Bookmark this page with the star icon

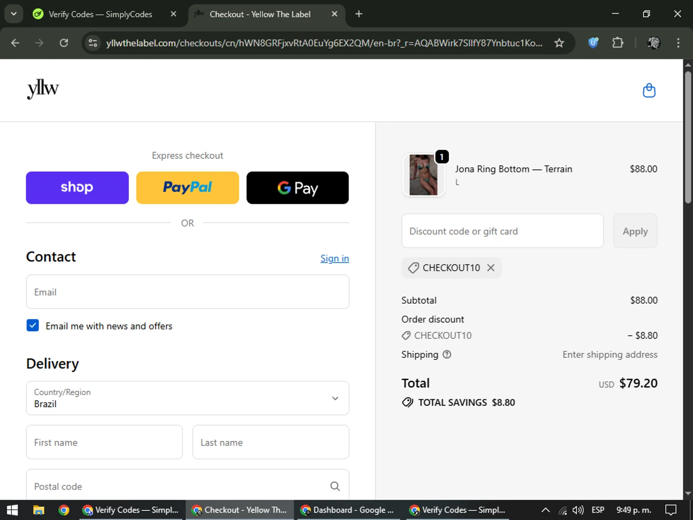coord(559,43)
